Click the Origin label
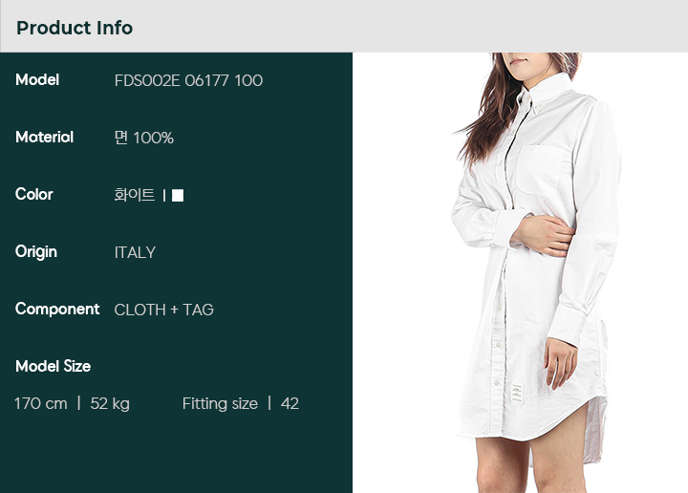Viewport: 688px width, 493px height. coord(36,252)
